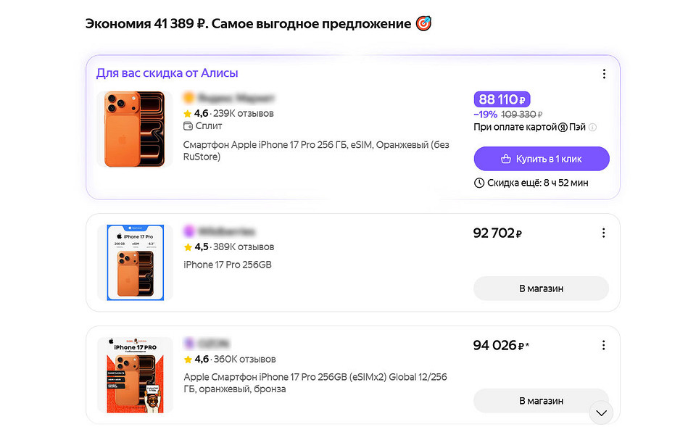Open the 'Для вас скидка от Алисы' link
Screen dimensions: 696x427
click(167, 72)
